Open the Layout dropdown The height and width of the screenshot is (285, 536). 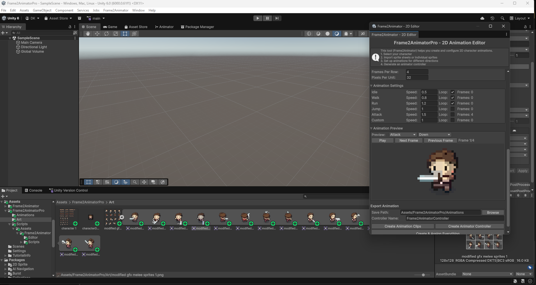[520, 18]
